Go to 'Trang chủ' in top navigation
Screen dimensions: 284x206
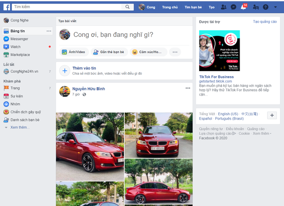click(170, 7)
